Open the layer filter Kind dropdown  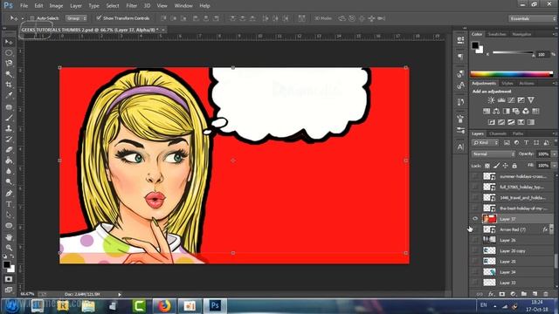point(486,143)
